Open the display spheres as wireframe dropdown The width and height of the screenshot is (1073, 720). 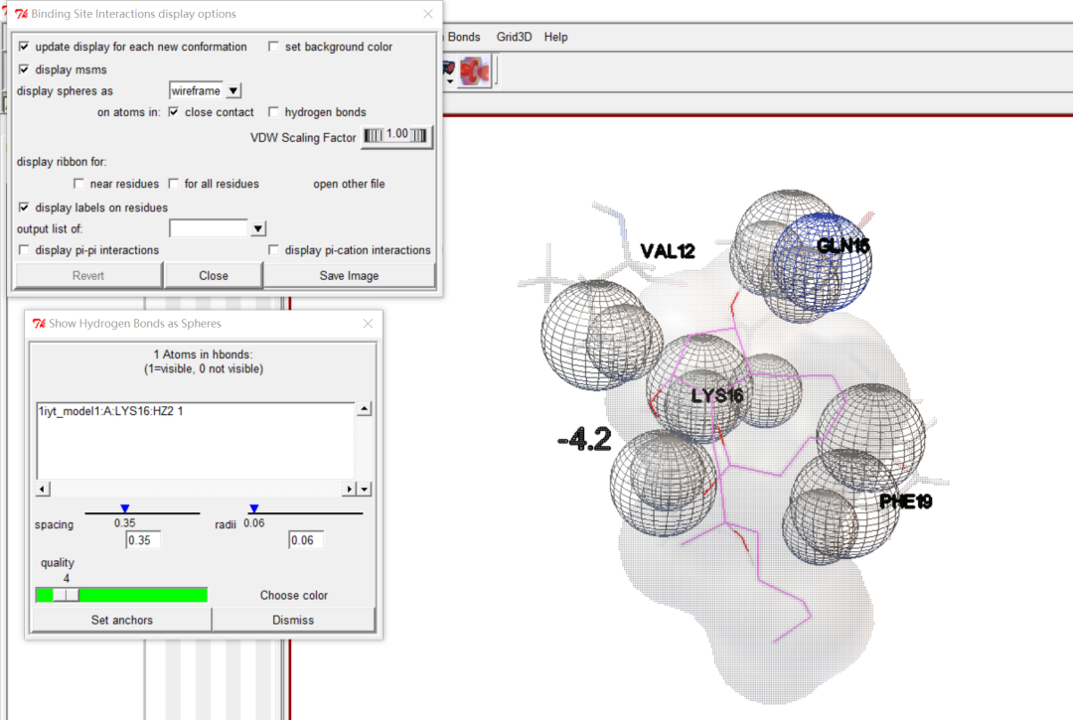click(233, 91)
